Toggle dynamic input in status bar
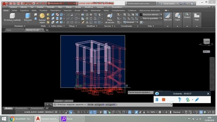 coord(71,112)
